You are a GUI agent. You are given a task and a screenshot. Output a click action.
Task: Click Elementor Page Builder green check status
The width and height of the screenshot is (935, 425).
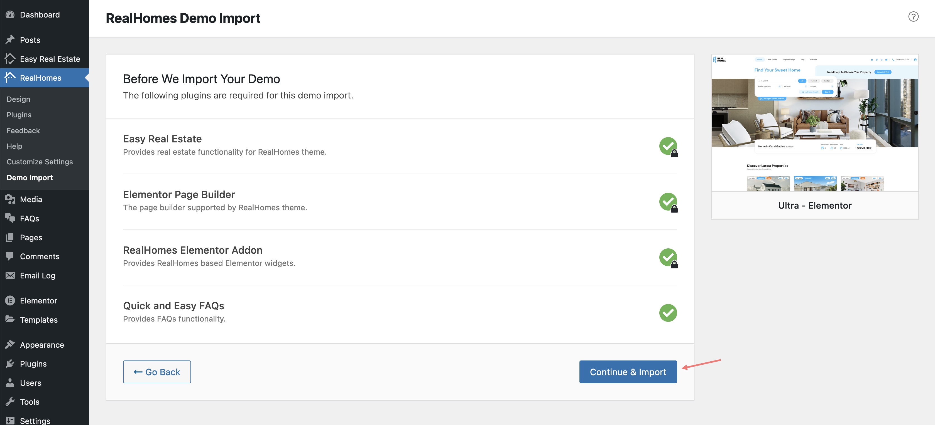pos(668,202)
